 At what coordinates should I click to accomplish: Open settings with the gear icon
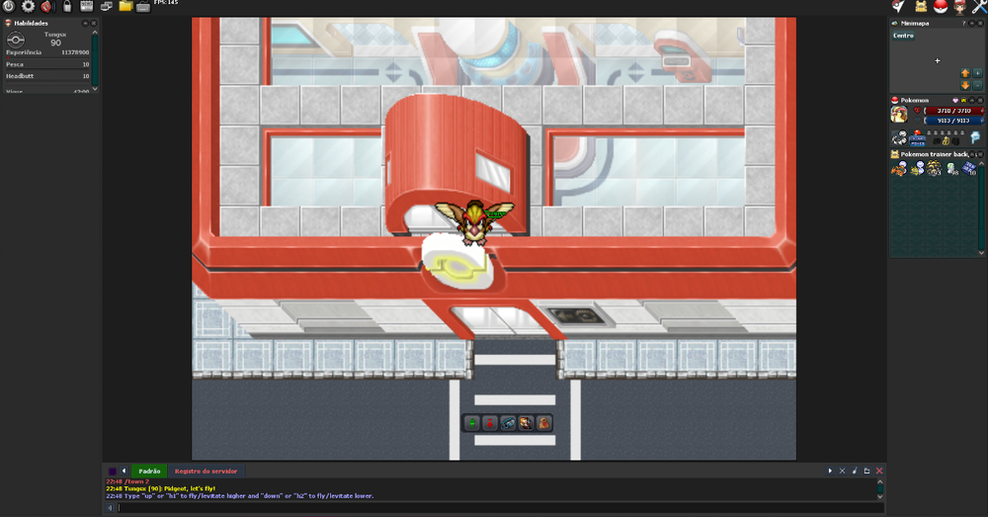pos(28,6)
